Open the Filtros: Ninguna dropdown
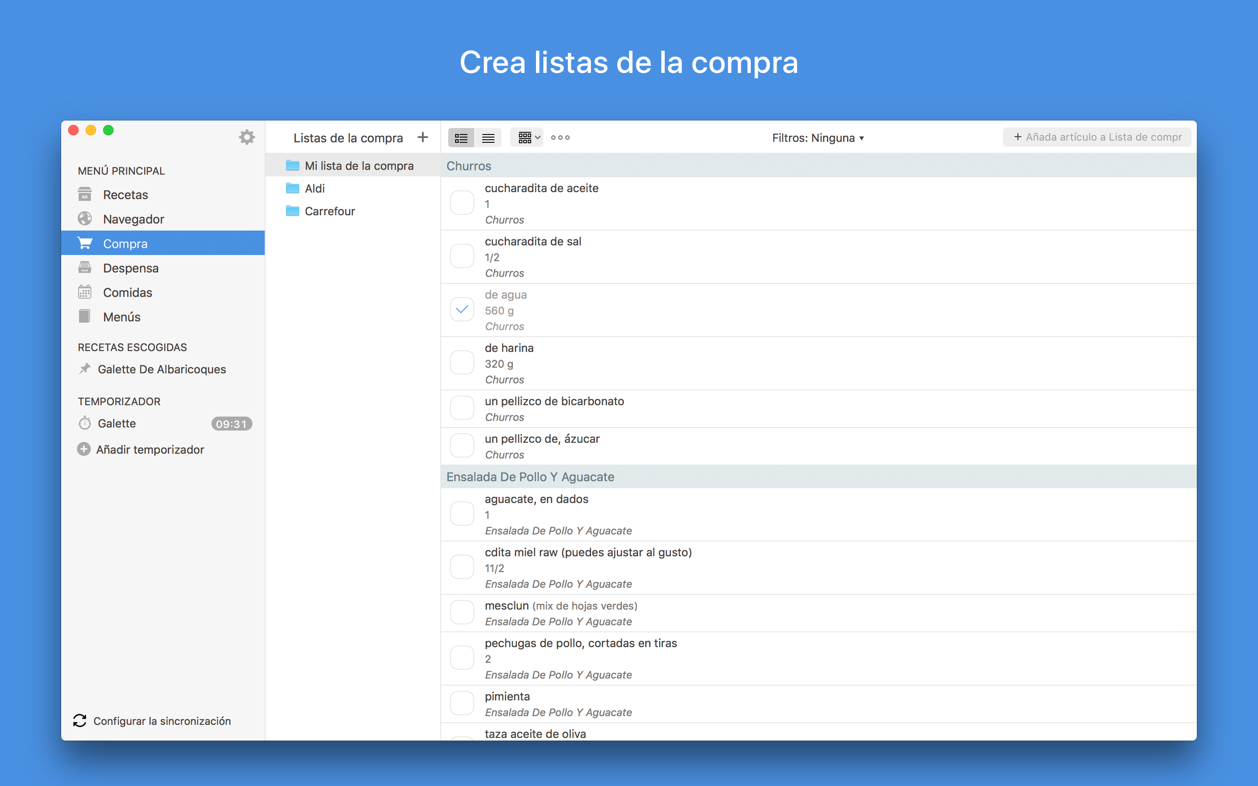The image size is (1258, 786). (817, 138)
